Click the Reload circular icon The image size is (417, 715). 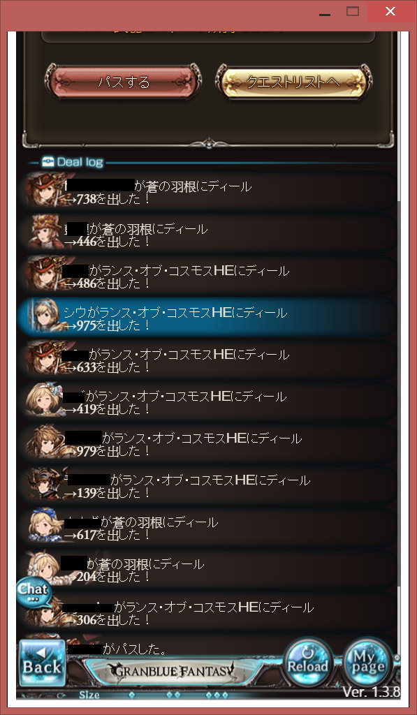point(307,662)
